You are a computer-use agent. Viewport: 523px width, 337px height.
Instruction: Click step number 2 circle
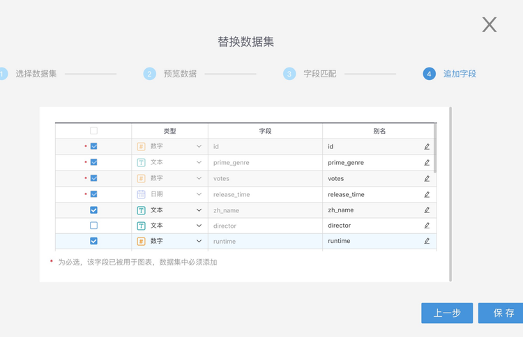click(x=149, y=74)
